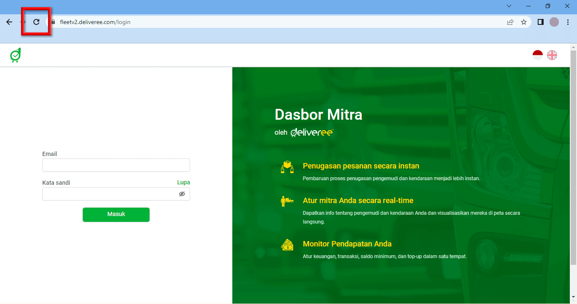Share this page using the share icon

510,22
